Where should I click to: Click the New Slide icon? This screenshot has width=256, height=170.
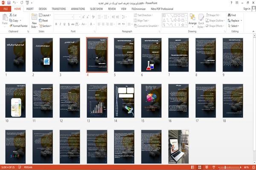(x=34, y=17)
